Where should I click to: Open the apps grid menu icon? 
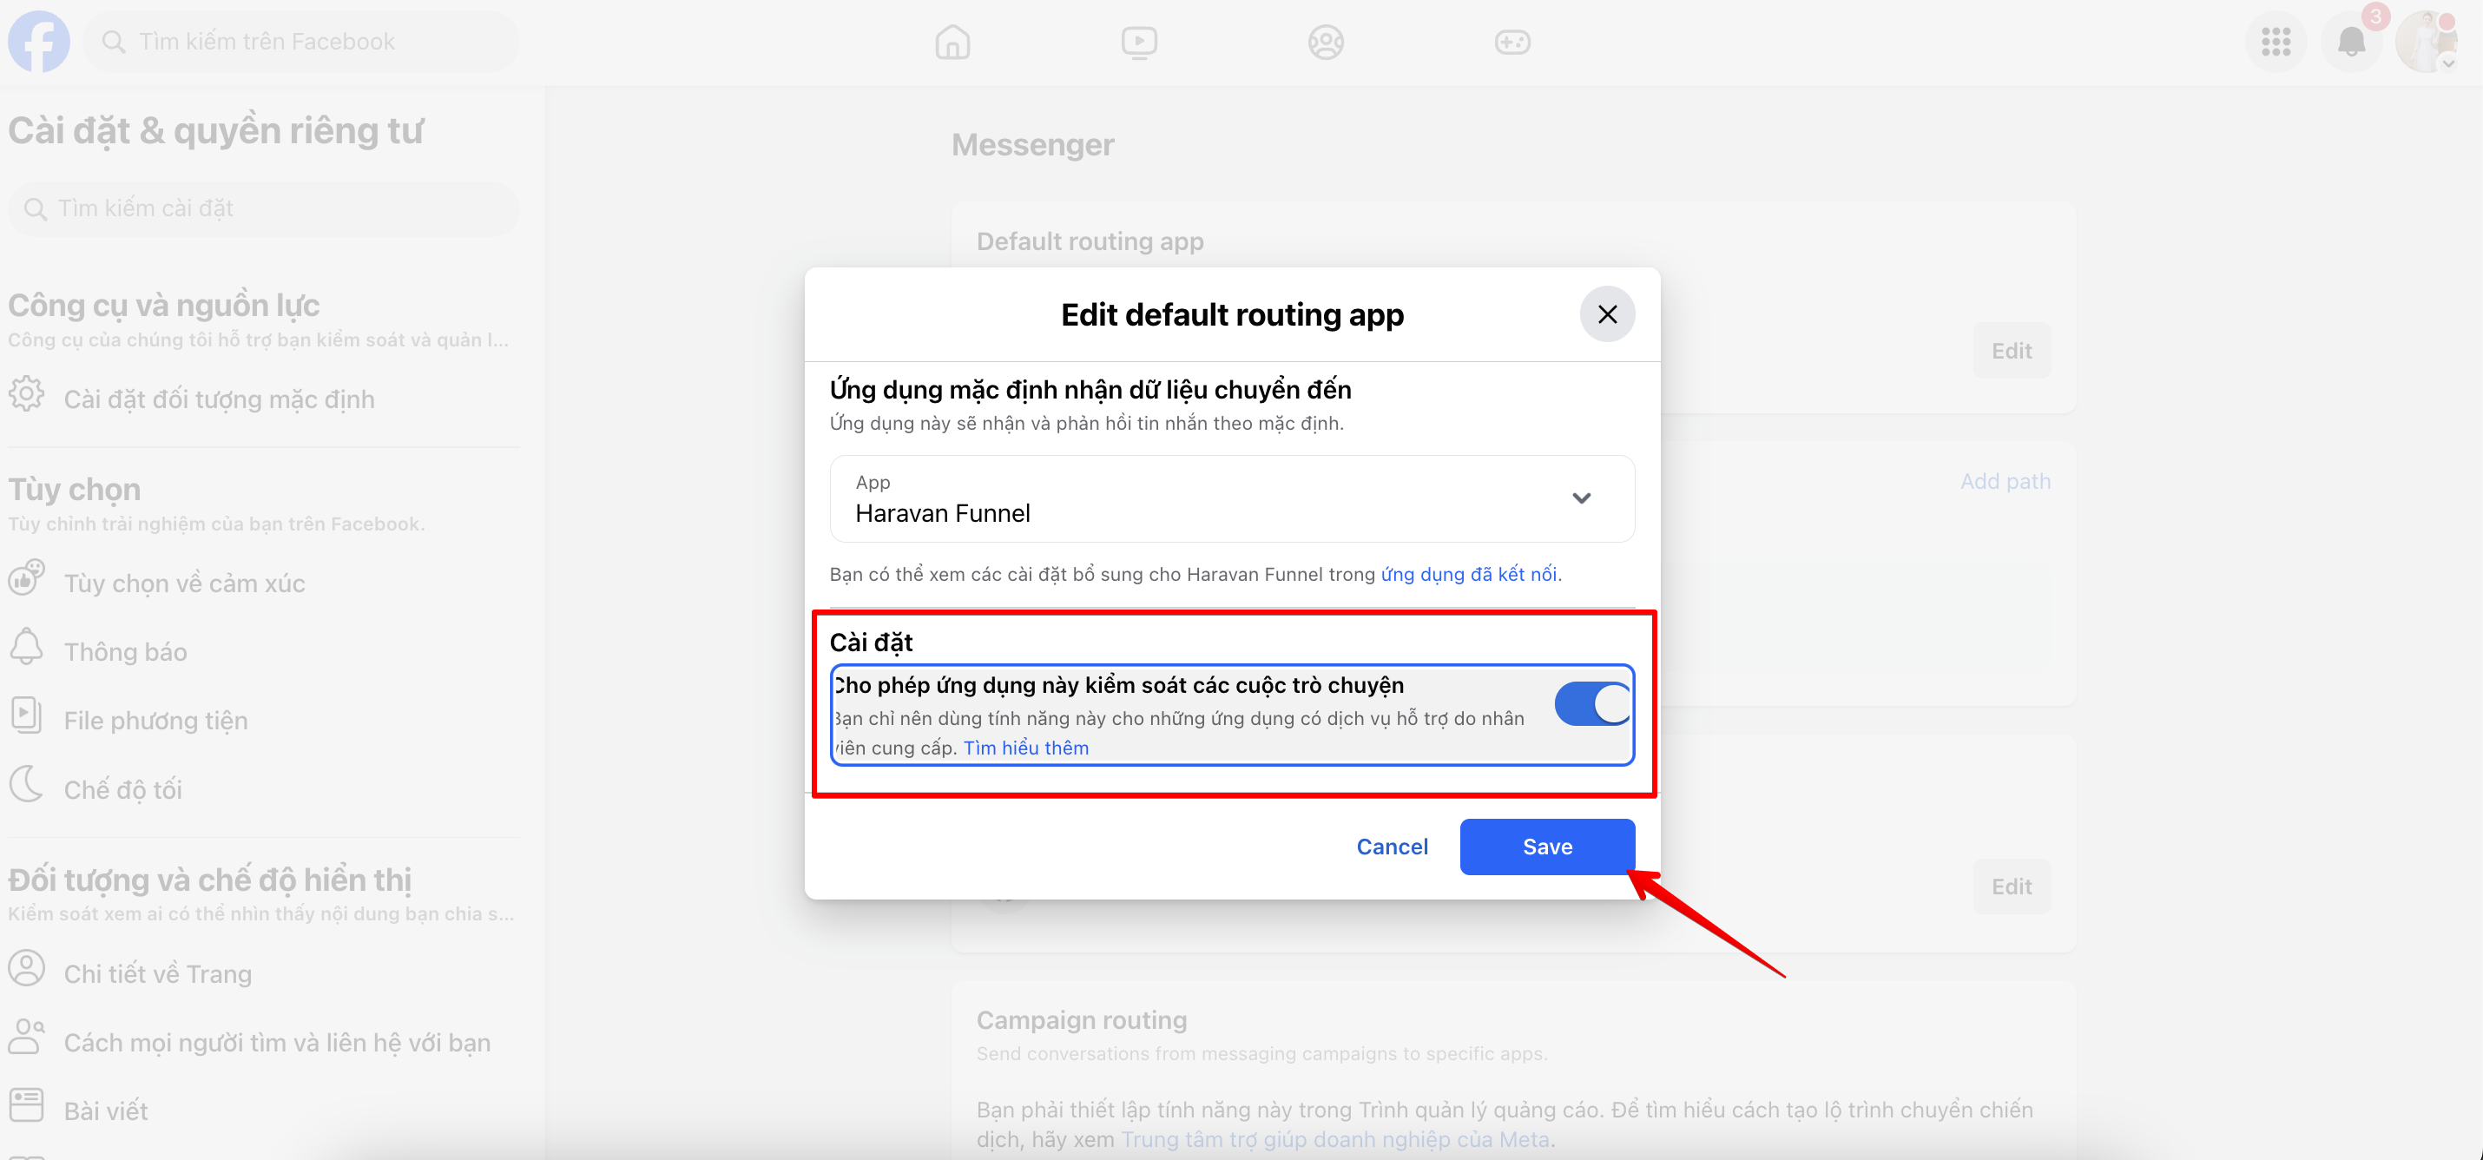click(2276, 42)
